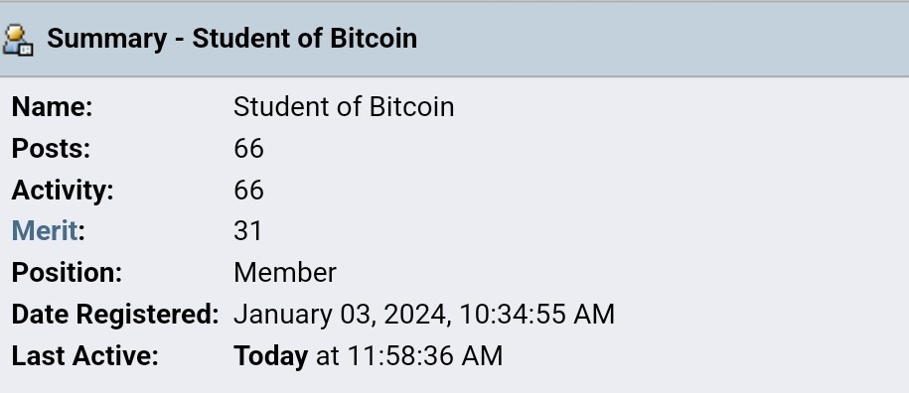This screenshot has width=909, height=393.
Task: Click the 11:58:36 AM last active time
Action: (x=425, y=356)
